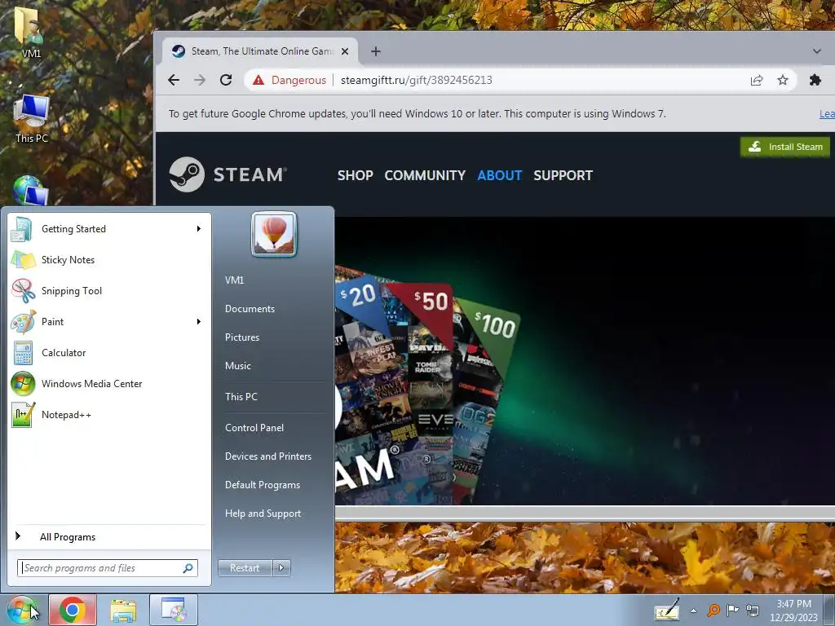This screenshot has height=626, width=835.
Task: Open the Windows Start orb
Action: (21, 610)
